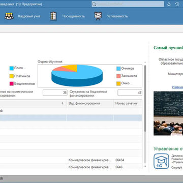Click the 1C graduation cap logo
The image size is (183, 183).
click(161, 161)
